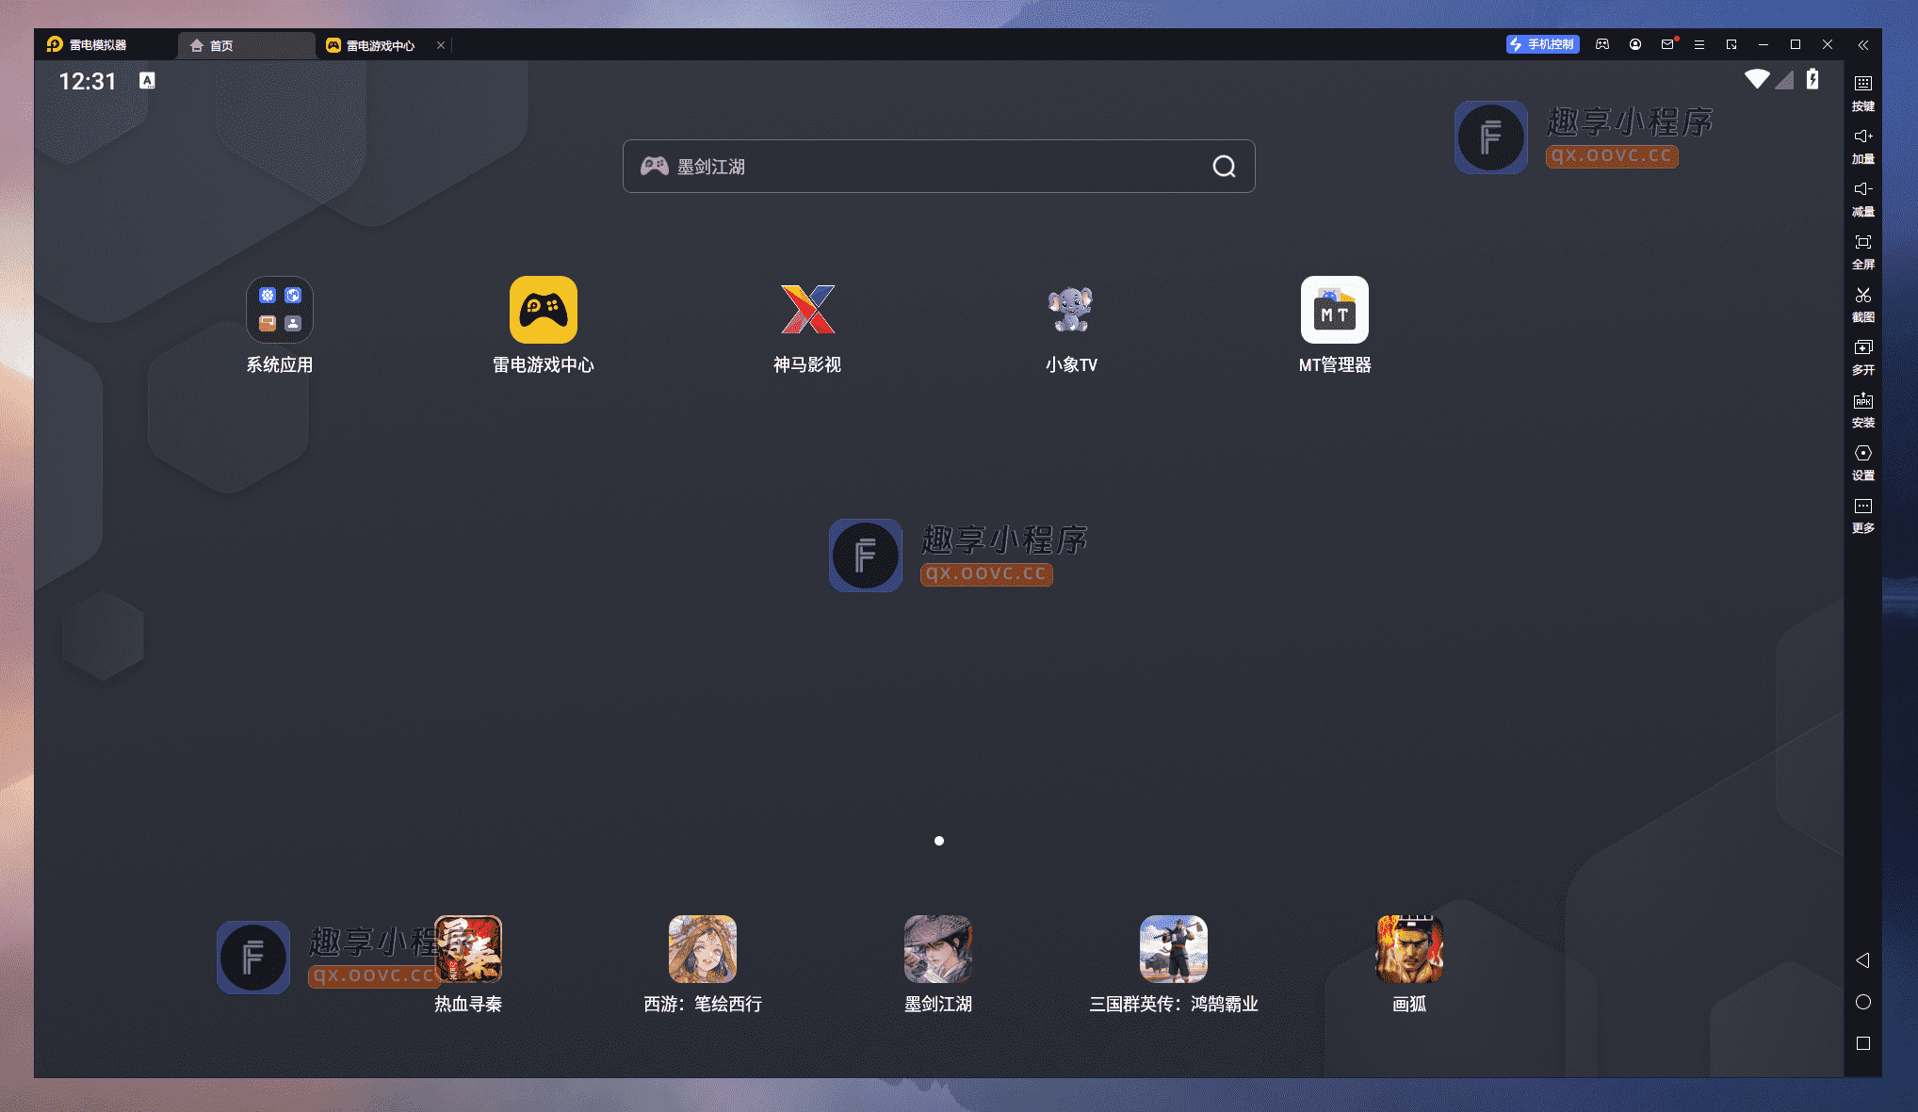
Task: Click the 手机控制 button
Action: click(x=1542, y=44)
